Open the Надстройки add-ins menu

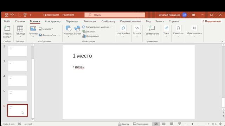point(123,31)
